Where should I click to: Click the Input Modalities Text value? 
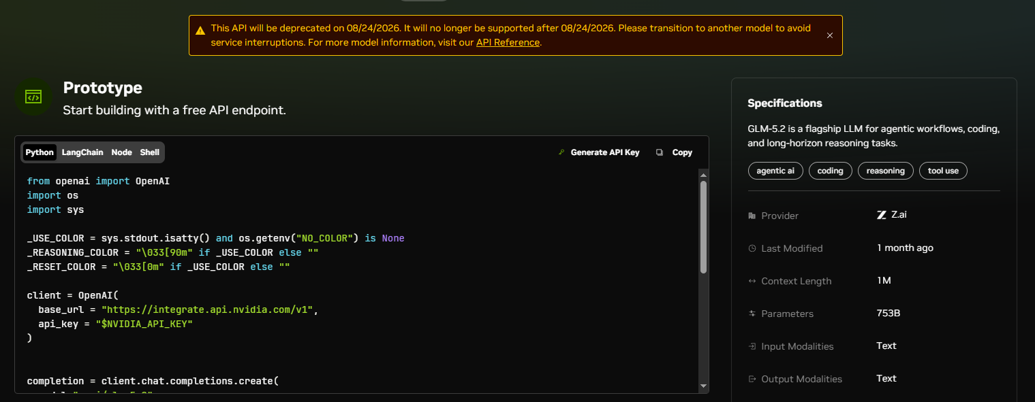(x=886, y=346)
